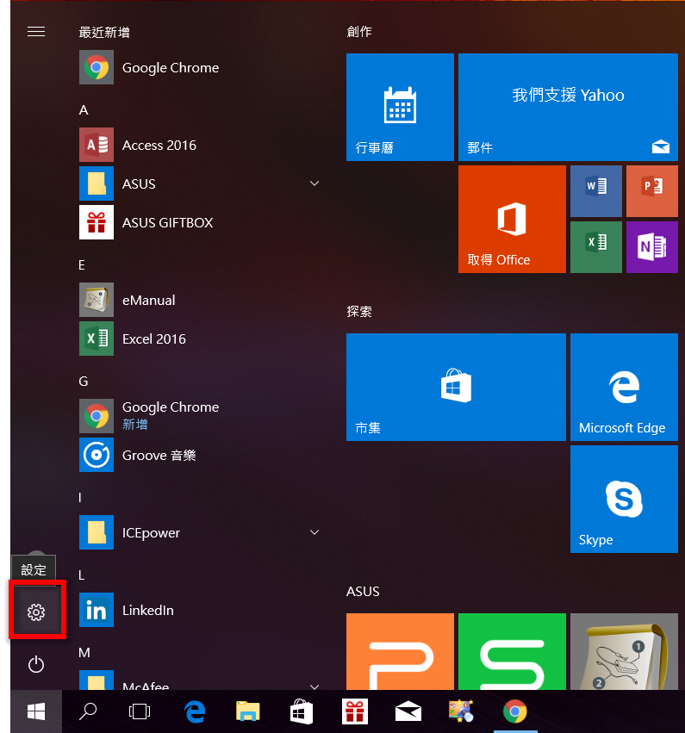
Task: Expand the McAfee folder chevron
Action: coord(314,686)
